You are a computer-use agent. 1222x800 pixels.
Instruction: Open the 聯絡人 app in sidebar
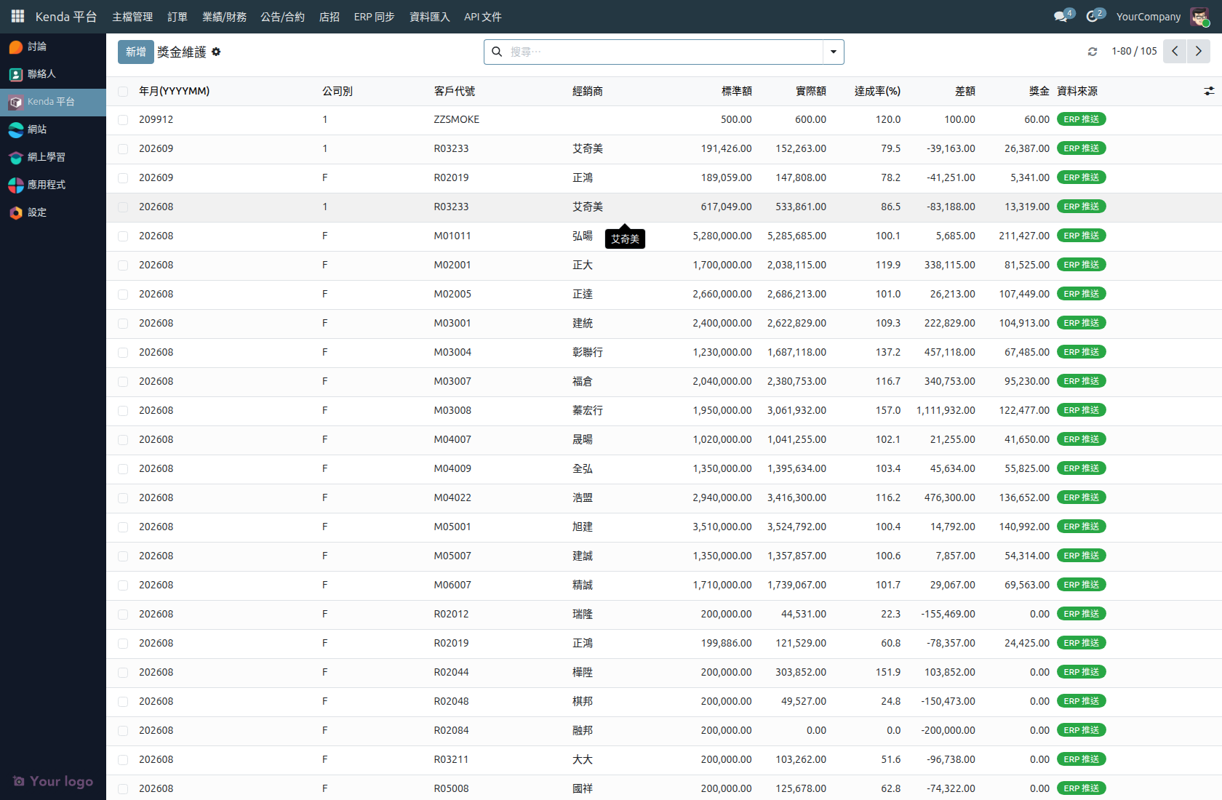tap(53, 74)
